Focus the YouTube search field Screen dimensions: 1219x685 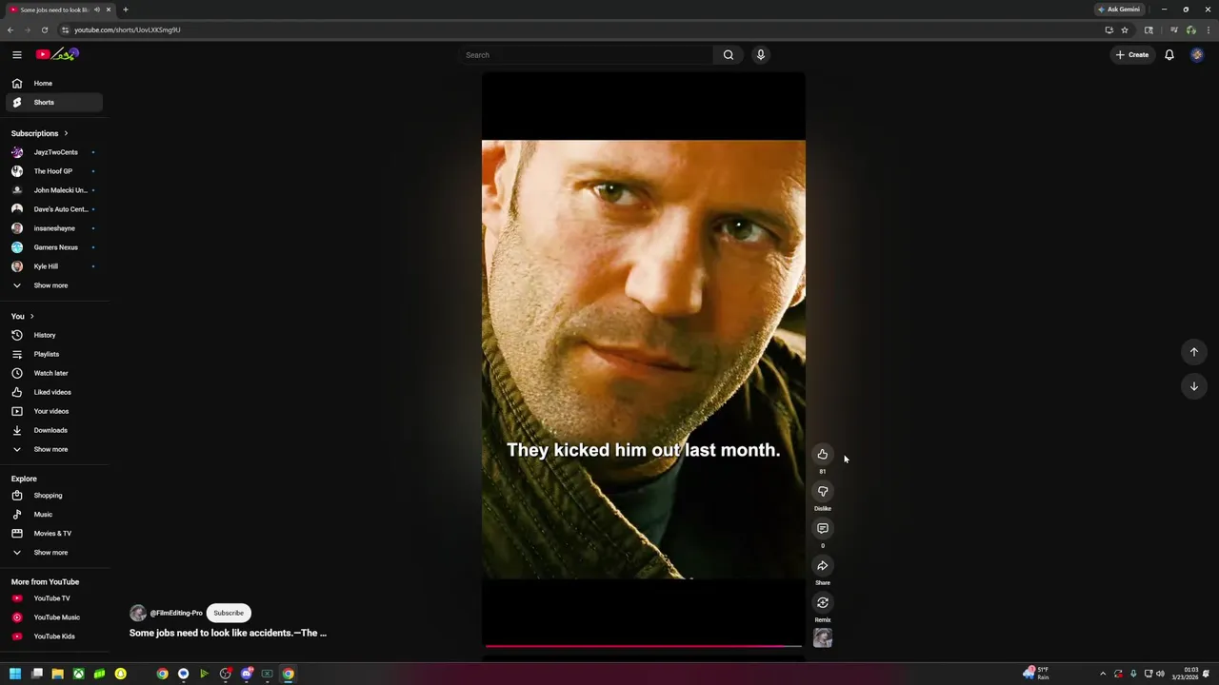[x=587, y=54]
